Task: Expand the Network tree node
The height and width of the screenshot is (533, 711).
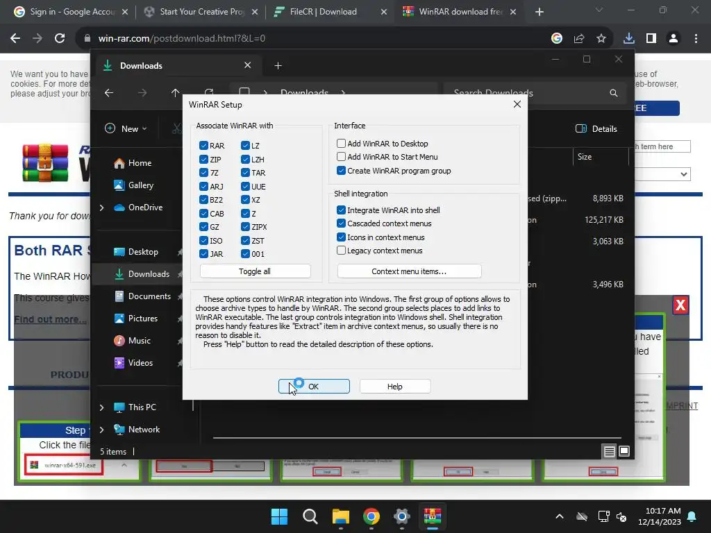Action: tap(101, 430)
